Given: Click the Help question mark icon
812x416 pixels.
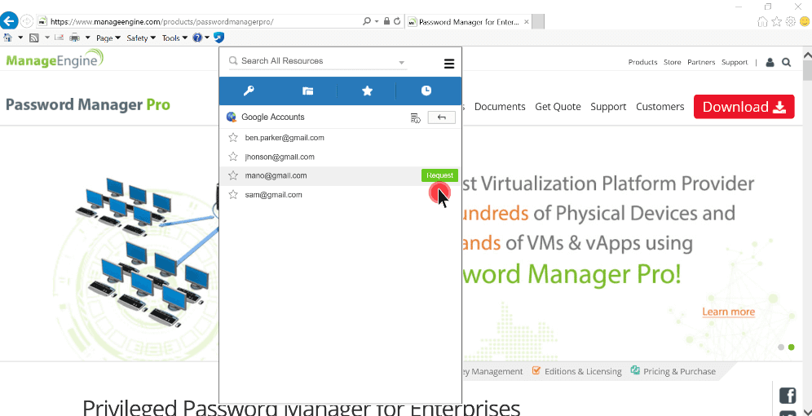Looking at the screenshot, I should (x=197, y=38).
